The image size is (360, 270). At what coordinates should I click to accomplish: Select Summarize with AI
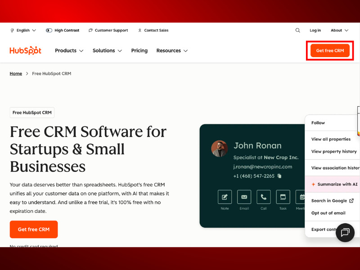click(332, 184)
